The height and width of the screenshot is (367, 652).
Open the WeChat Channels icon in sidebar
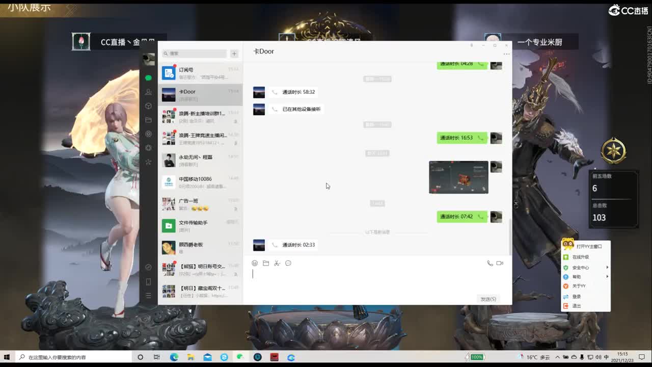tap(148, 148)
